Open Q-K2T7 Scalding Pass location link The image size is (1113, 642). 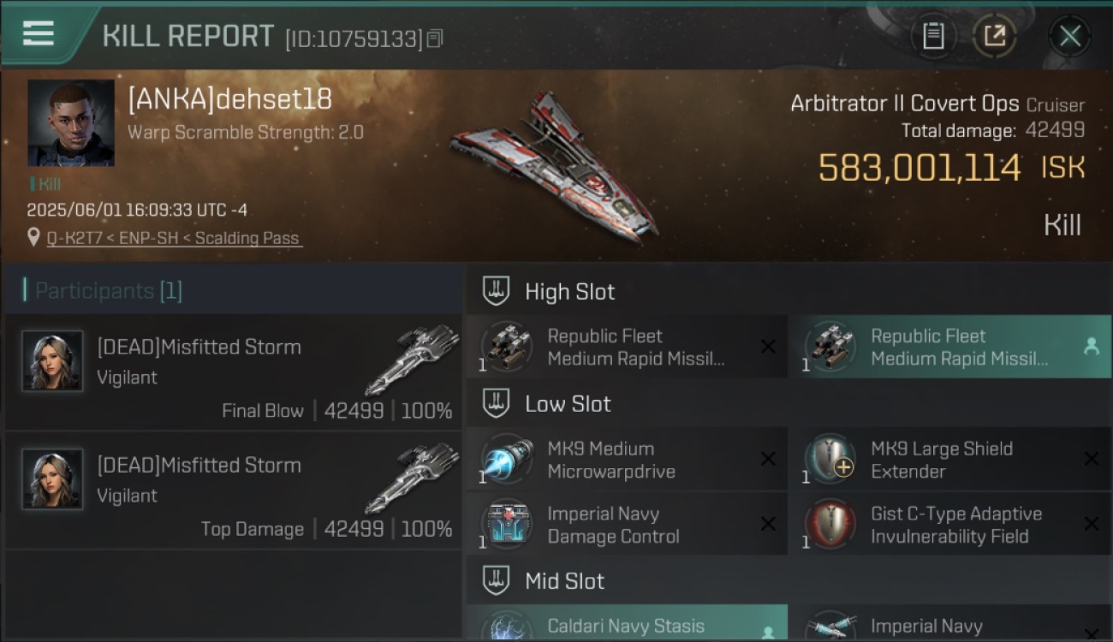point(175,238)
